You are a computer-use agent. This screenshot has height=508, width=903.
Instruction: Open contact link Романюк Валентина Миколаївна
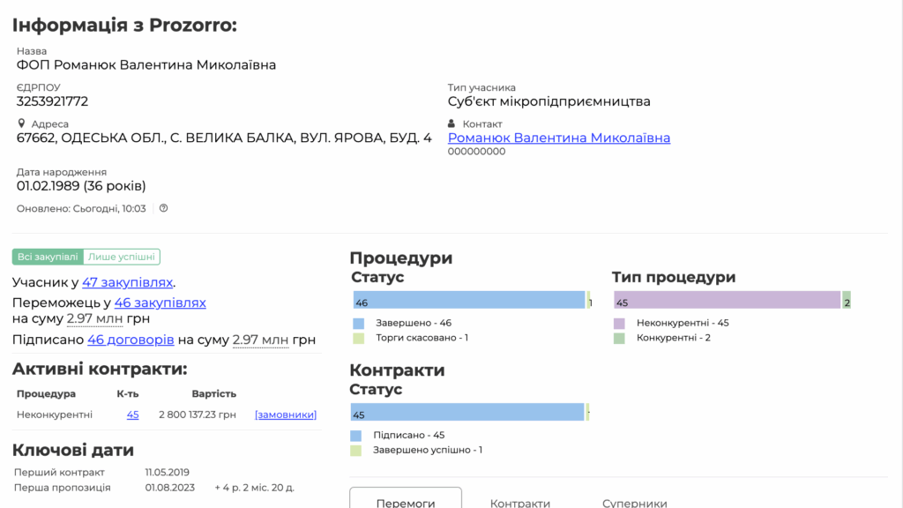[x=558, y=138]
